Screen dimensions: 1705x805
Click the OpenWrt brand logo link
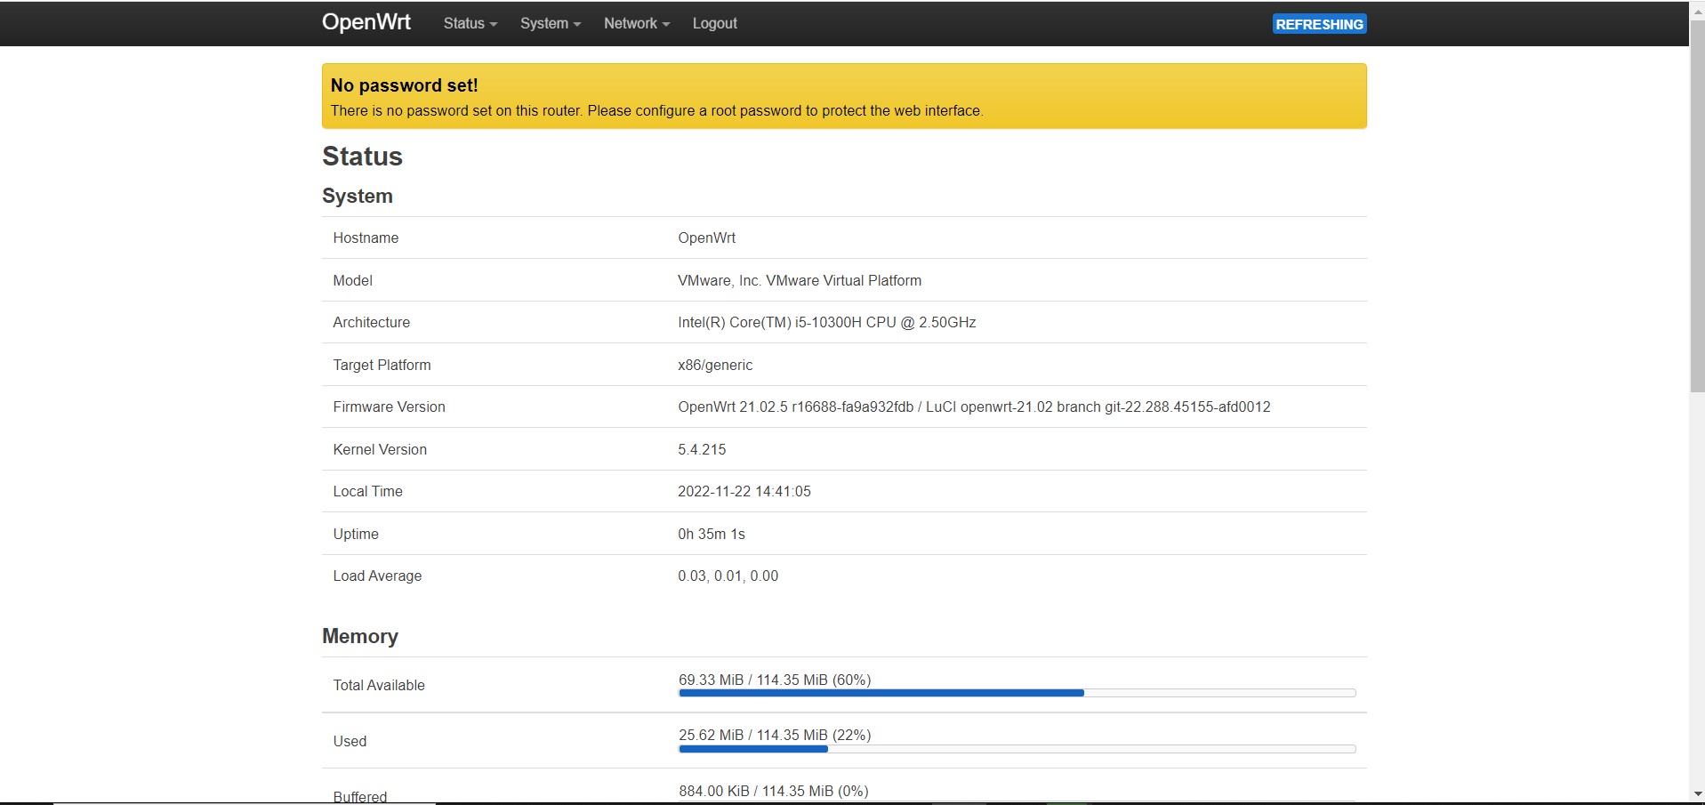(366, 22)
